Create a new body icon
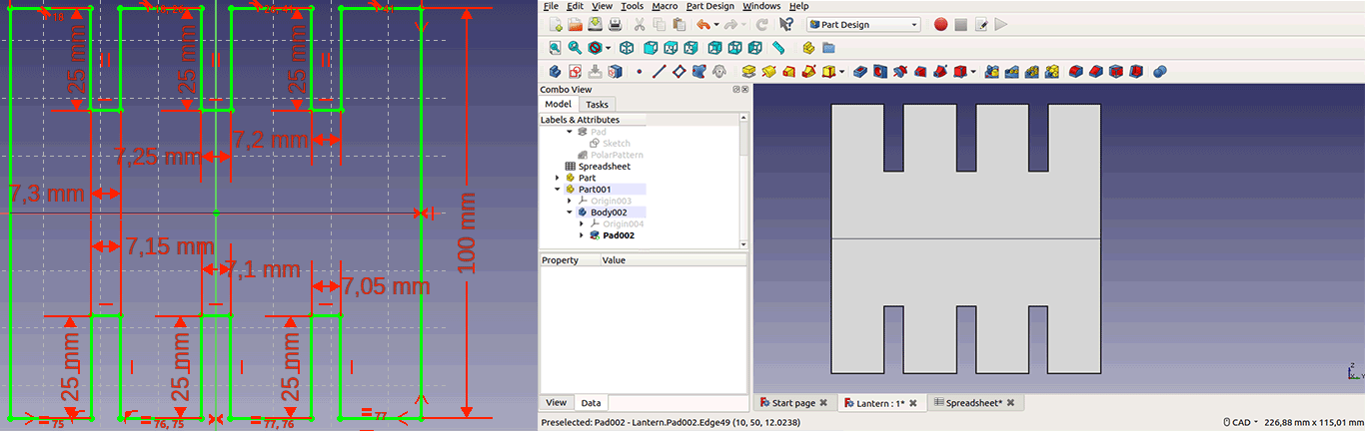The width and height of the screenshot is (1365, 431). coord(555,72)
